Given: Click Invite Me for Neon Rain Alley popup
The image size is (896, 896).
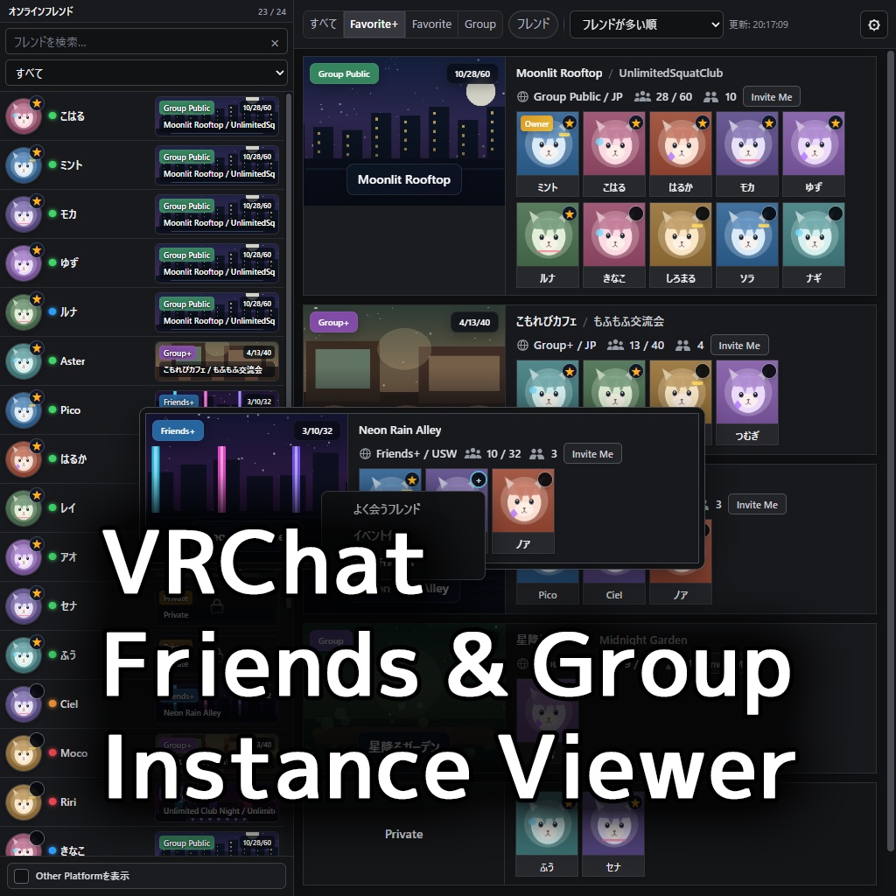Looking at the screenshot, I should click(x=592, y=454).
